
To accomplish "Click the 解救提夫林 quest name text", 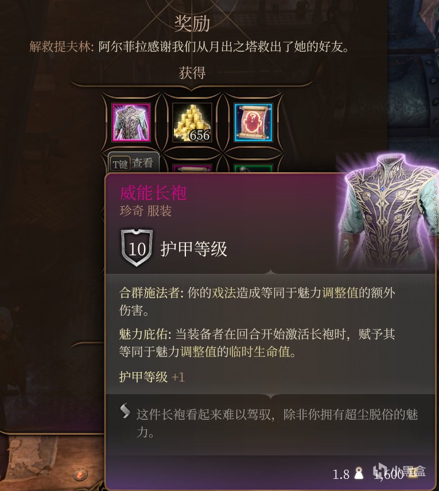I will tap(60, 47).
